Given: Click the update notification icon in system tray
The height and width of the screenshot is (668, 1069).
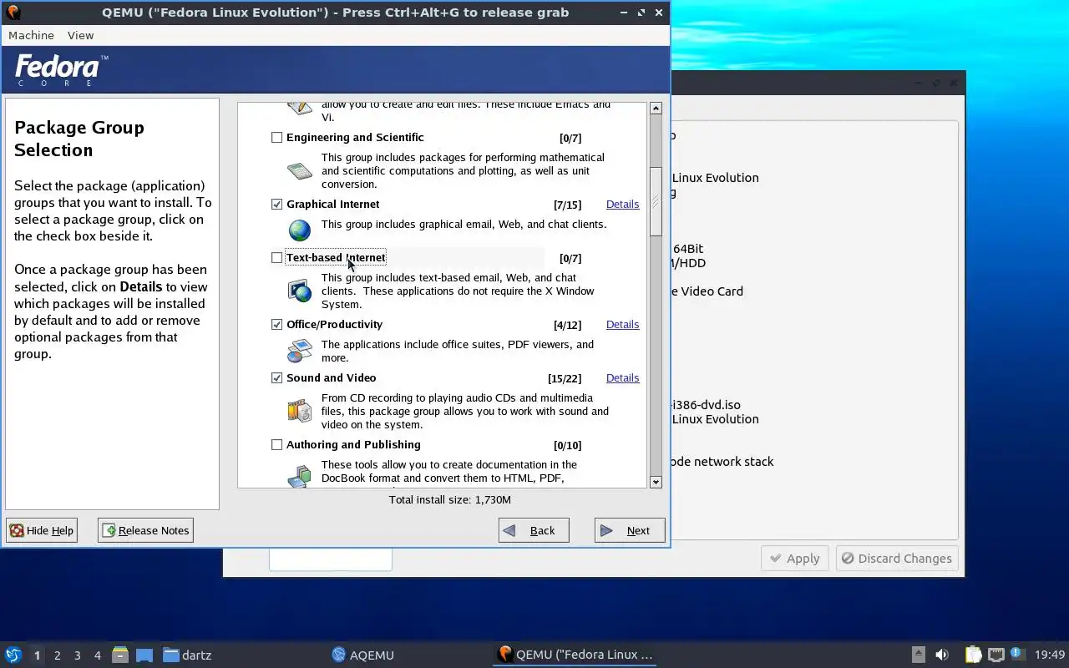Looking at the screenshot, I should tap(1016, 654).
